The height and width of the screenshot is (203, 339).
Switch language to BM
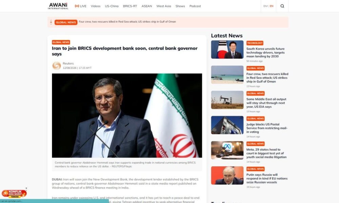pyautogui.click(x=265, y=6)
